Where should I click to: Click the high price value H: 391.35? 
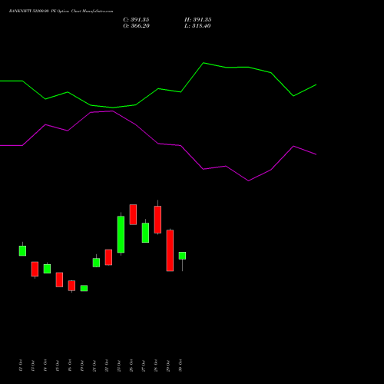pyautogui.click(x=198, y=20)
